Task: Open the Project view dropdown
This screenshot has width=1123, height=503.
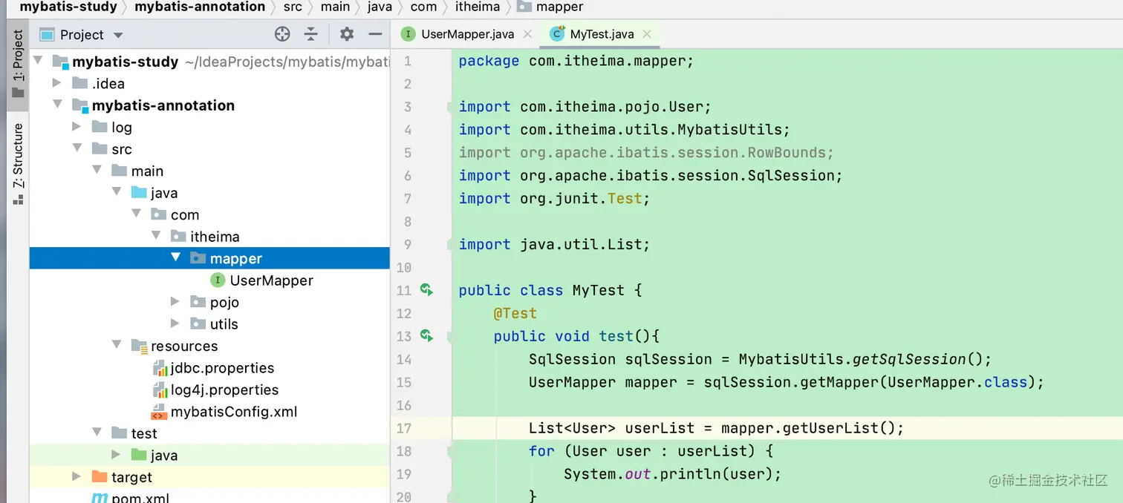Action: coord(118,35)
